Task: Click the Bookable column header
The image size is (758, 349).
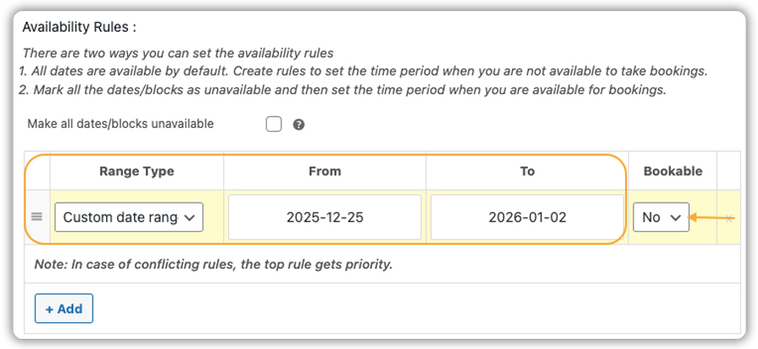Action: tap(673, 171)
